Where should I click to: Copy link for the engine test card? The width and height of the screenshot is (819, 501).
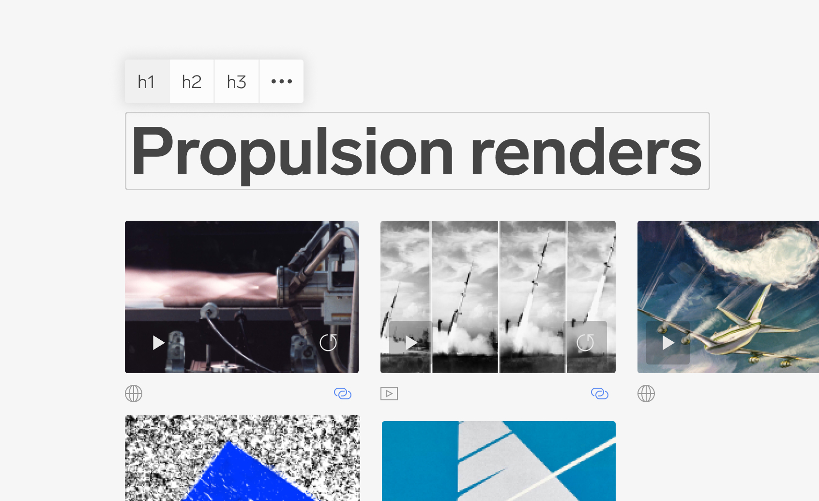(x=343, y=394)
